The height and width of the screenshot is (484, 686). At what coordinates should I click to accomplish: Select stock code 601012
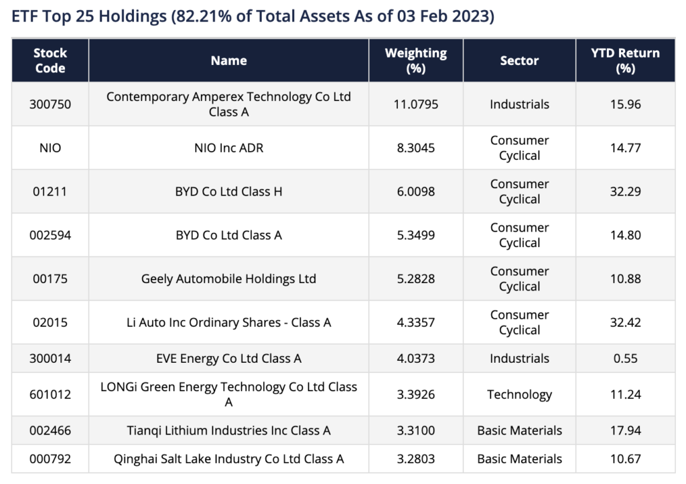50,394
